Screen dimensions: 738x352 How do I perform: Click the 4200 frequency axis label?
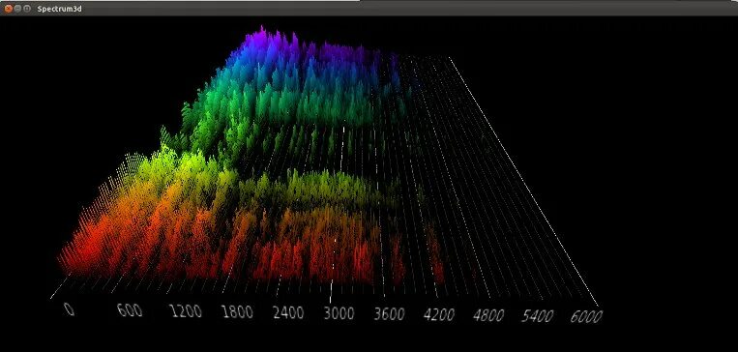pyautogui.click(x=439, y=315)
